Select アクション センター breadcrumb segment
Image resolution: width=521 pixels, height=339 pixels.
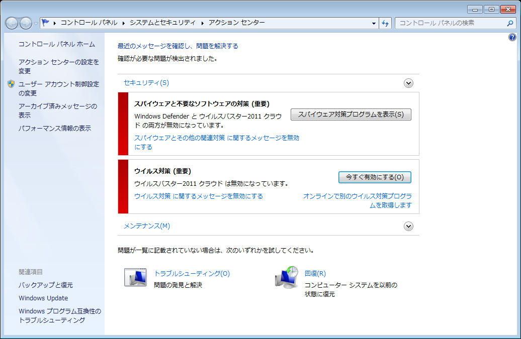[236, 23]
